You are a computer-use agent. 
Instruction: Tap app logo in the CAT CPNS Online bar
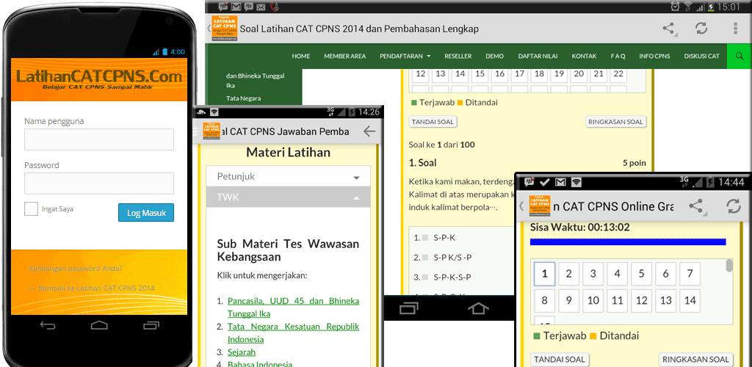(x=539, y=206)
